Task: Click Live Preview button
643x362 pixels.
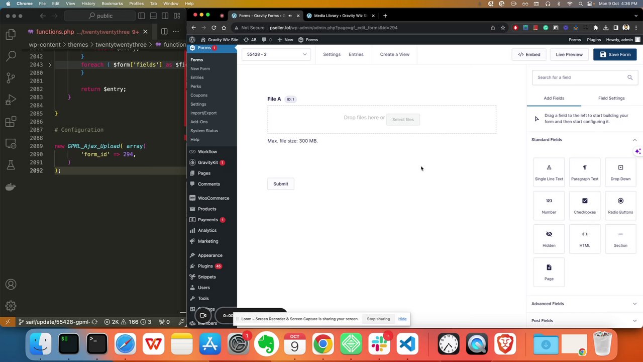Action: [x=569, y=54]
